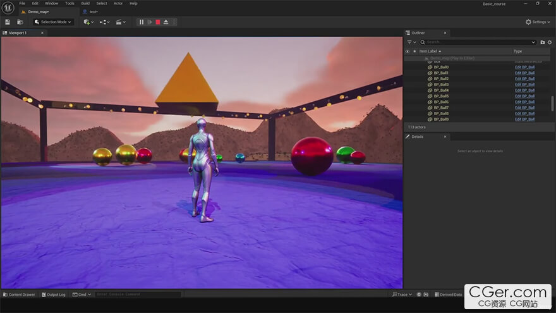Select BP_Ball4 in the Outliner
556x313 pixels.
coord(441,90)
